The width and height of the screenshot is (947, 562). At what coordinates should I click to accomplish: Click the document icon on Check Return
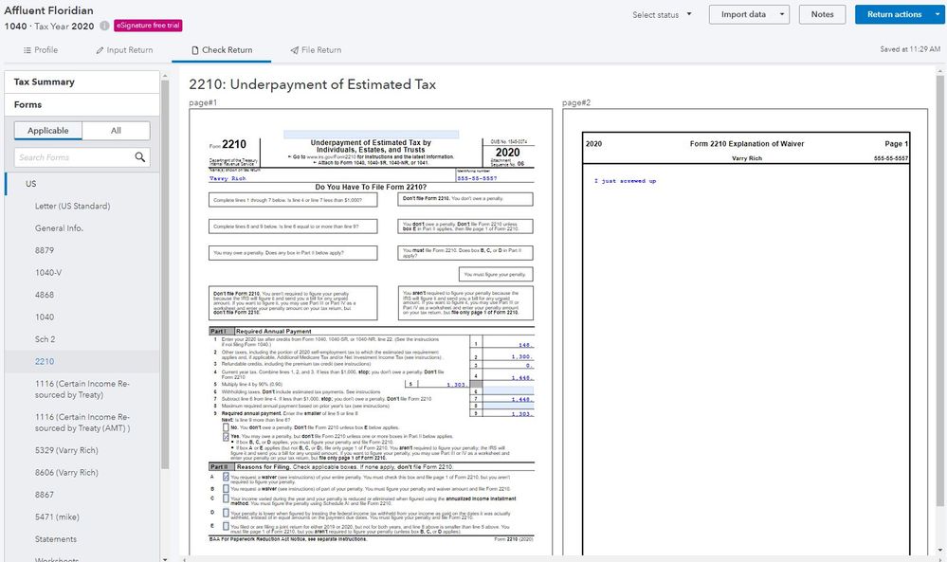[x=195, y=50]
